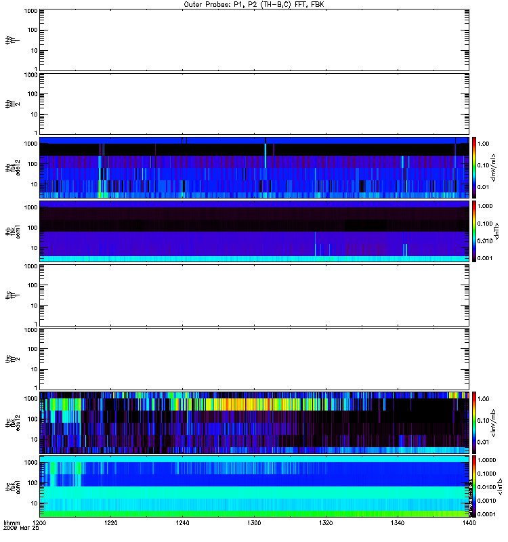The width and height of the screenshot is (508, 542).
Task: Click the 100 y-axis tick of thb fft 2 panel
Action: tap(33, 94)
